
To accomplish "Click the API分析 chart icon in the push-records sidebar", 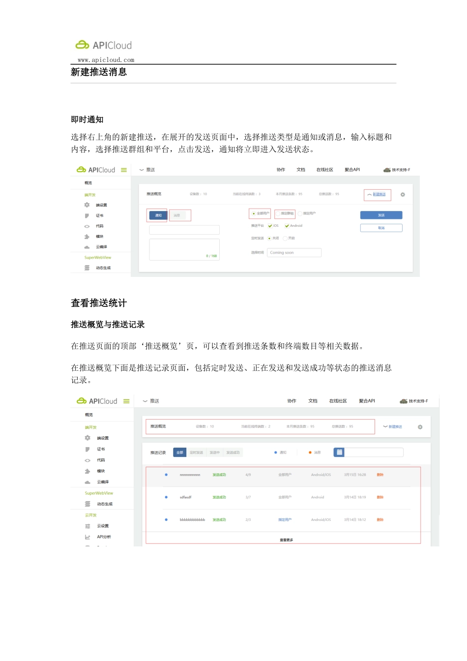I will click(x=88, y=537).
